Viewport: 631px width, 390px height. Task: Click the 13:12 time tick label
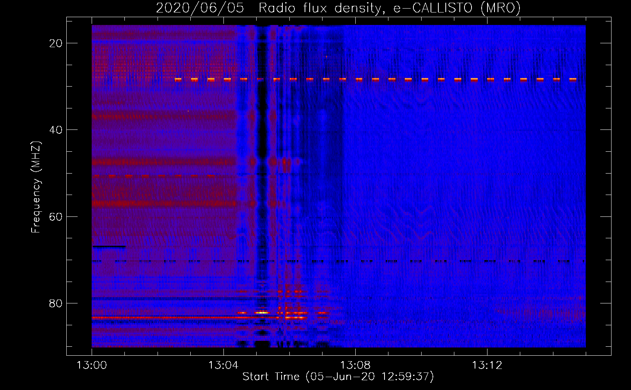click(487, 365)
